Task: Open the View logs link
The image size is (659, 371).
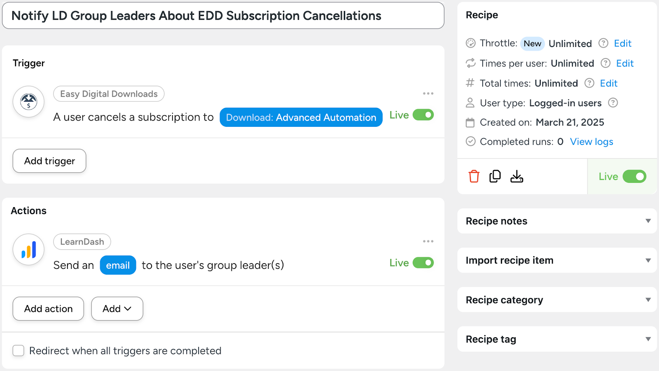Action: coord(591,142)
